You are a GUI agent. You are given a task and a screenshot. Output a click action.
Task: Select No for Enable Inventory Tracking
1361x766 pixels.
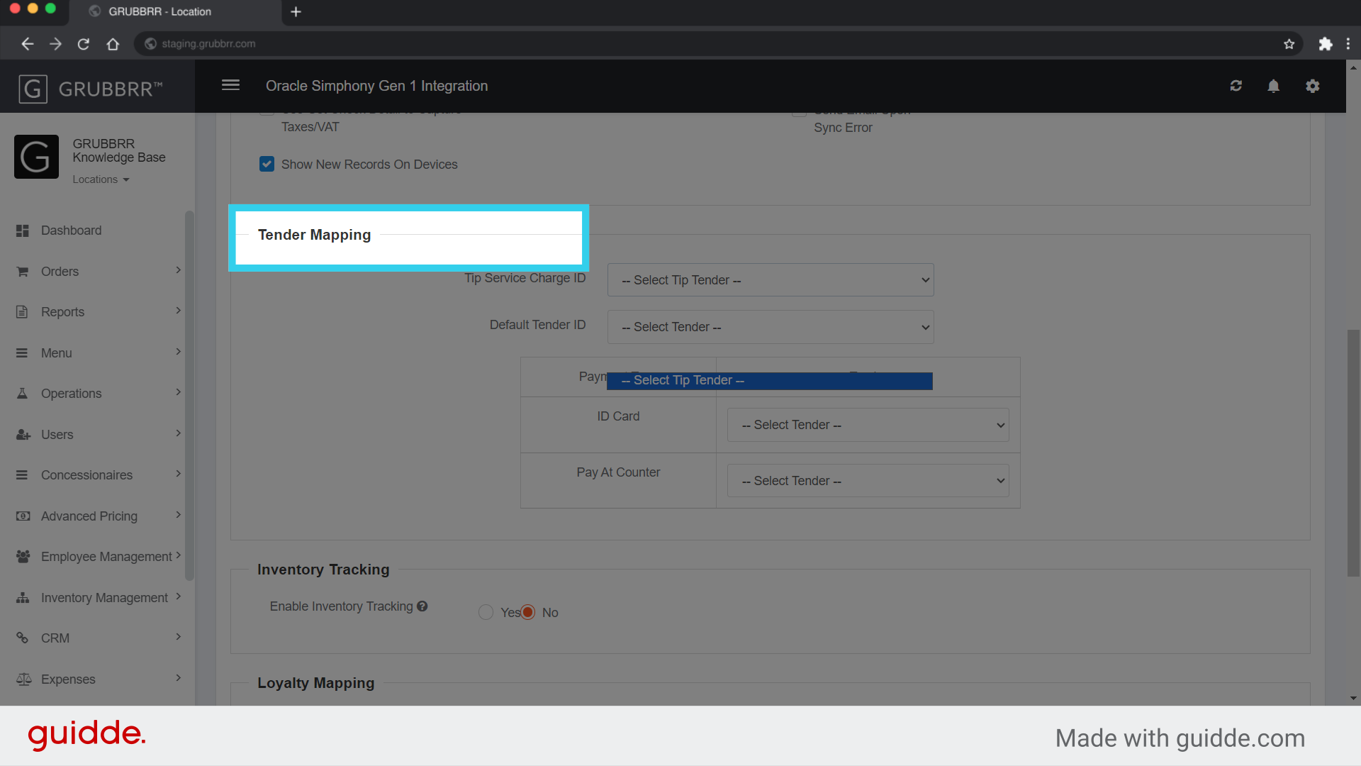pyautogui.click(x=528, y=612)
